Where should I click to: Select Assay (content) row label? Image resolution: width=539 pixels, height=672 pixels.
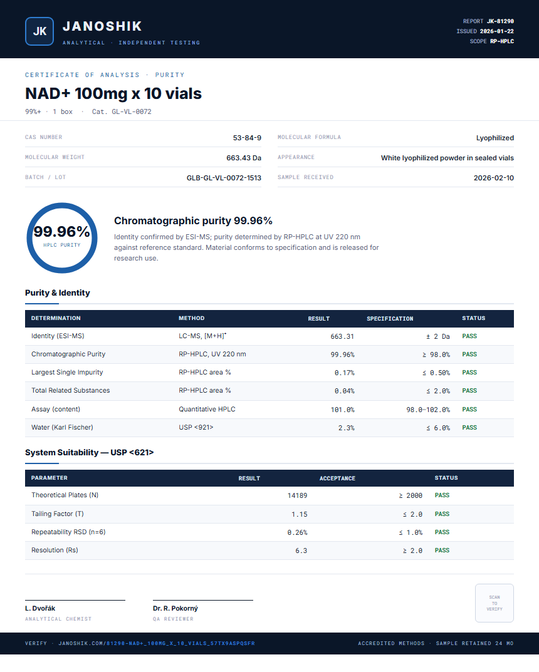point(55,409)
